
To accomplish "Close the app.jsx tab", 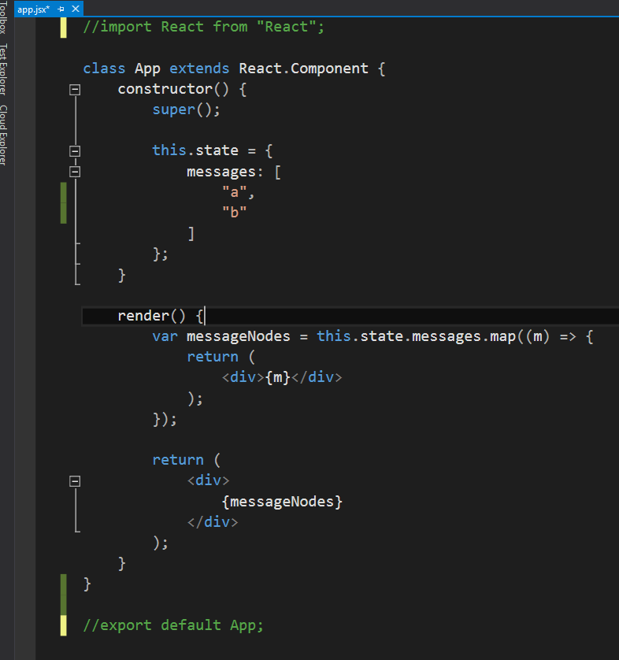I will (76, 9).
